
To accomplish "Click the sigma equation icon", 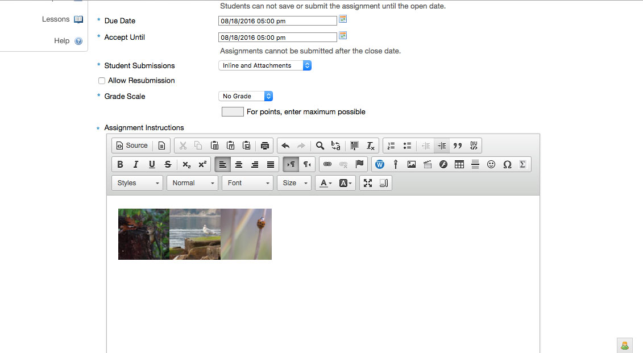I will 522,164.
